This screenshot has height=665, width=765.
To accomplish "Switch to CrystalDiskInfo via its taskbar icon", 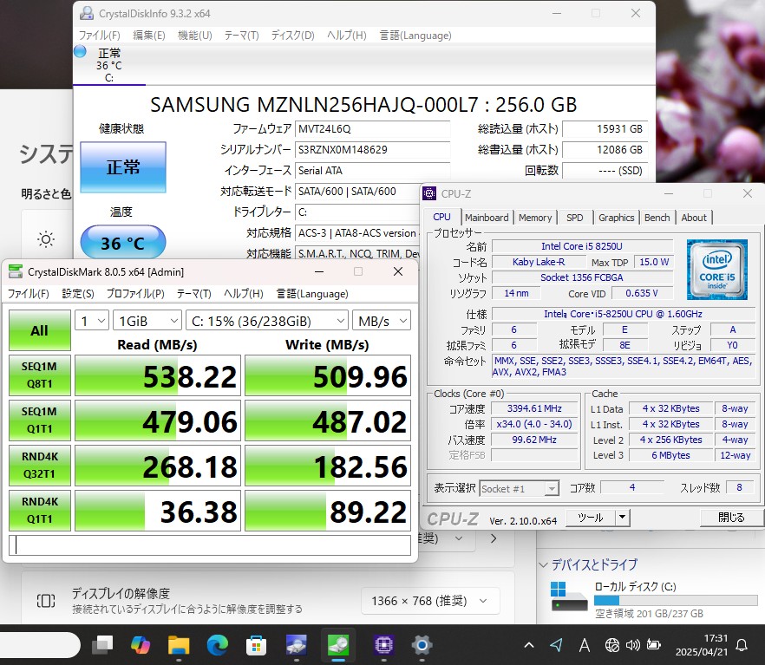I will tap(296, 645).
